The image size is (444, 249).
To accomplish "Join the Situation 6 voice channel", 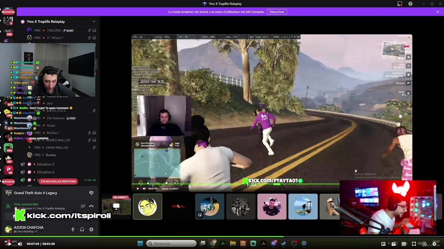I will pos(58,172).
